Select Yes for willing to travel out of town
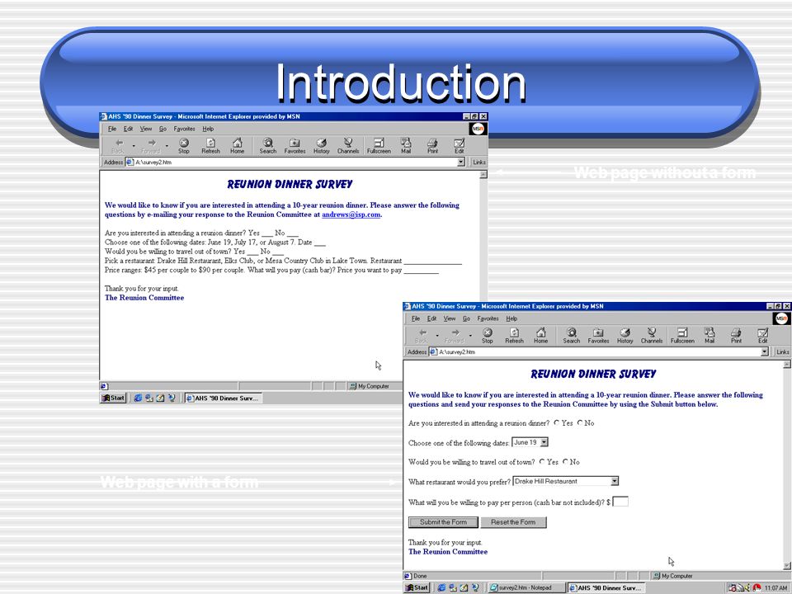The image size is (792, 594). (542, 462)
